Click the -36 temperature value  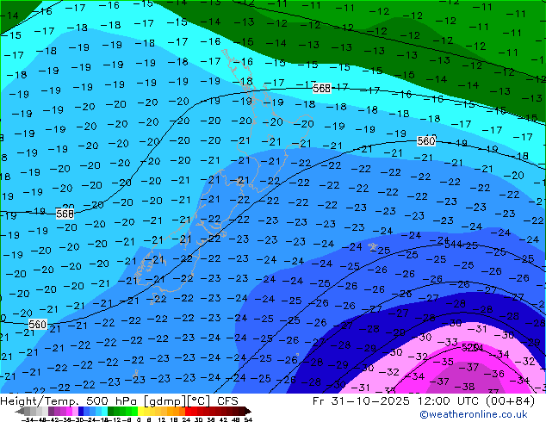[494, 374]
